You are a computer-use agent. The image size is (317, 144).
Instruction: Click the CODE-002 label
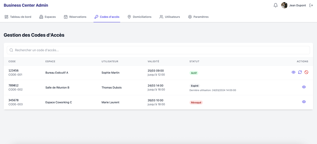point(15,90)
